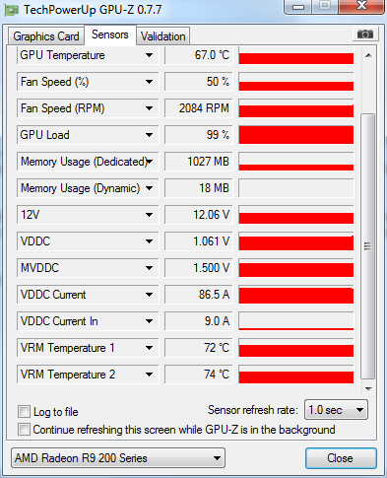
Task: Click the camera screenshot icon
Action: click(365, 34)
